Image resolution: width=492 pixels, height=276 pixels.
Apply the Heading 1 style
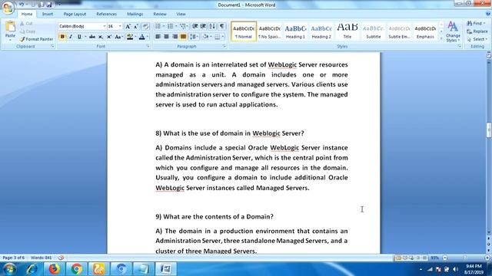tap(295, 31)
